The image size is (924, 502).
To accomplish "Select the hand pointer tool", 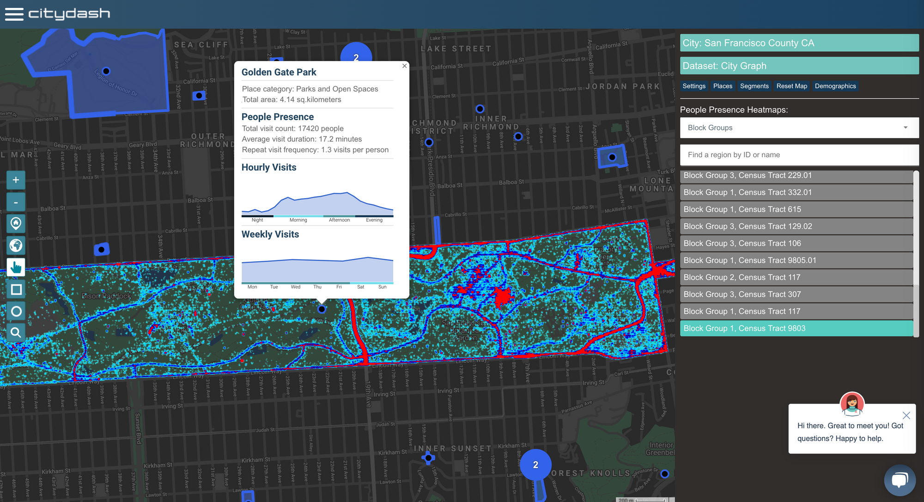I will click(16, 267).
